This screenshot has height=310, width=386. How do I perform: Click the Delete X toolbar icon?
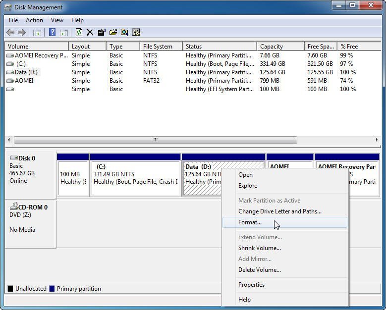click(x=90, y=33)
